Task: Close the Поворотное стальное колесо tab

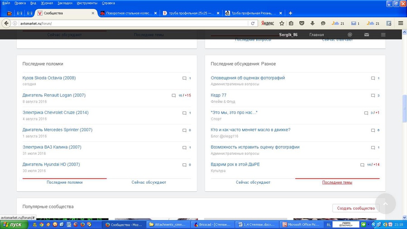Action: pos(155,13)
